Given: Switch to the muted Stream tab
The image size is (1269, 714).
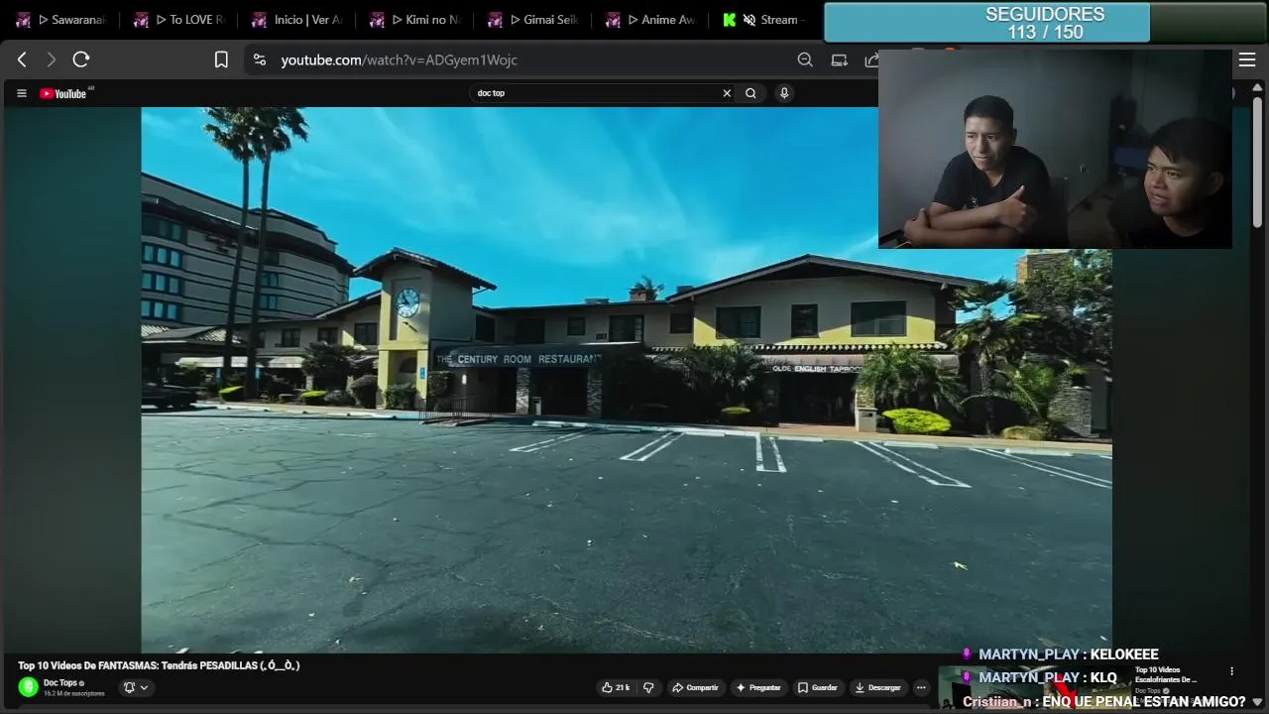Looking at the screenshot, I should tap(765, 20).
